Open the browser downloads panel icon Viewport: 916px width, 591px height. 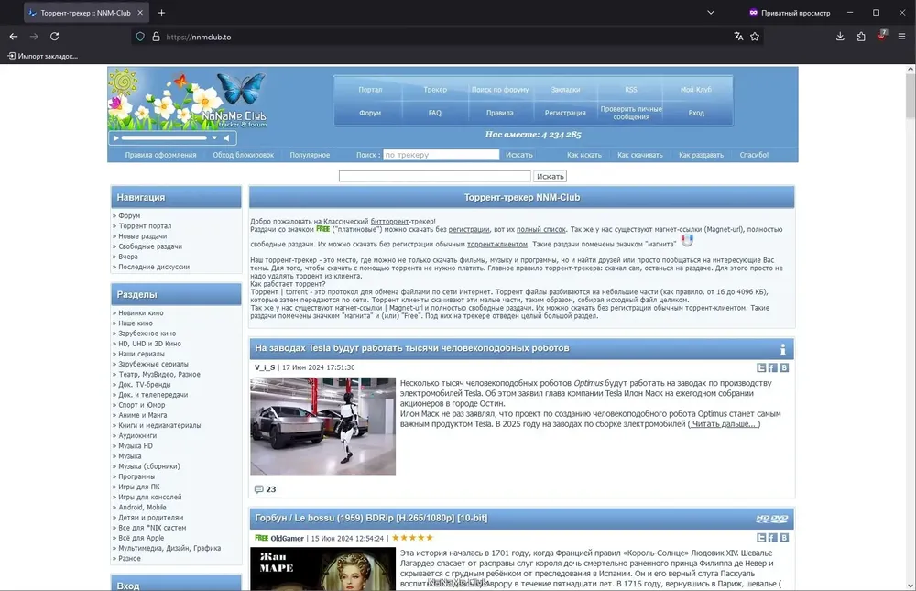click(840, 37)
